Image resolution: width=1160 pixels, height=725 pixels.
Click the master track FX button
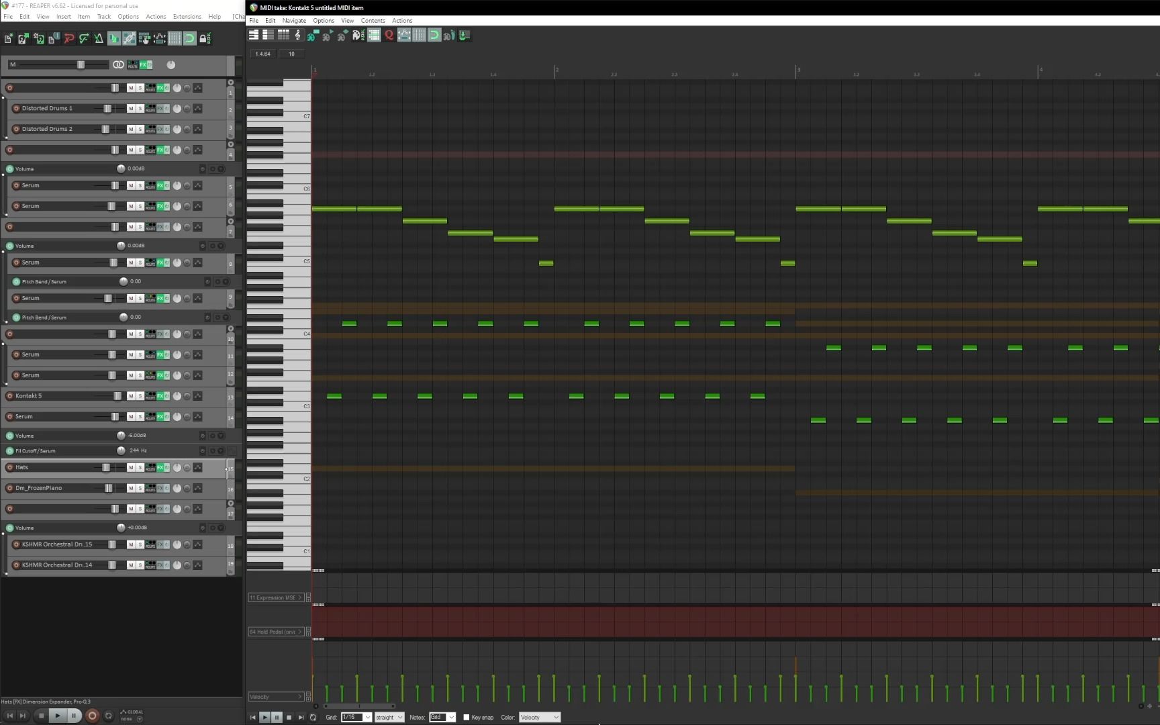pyautogui.click(x=143, y=64)
